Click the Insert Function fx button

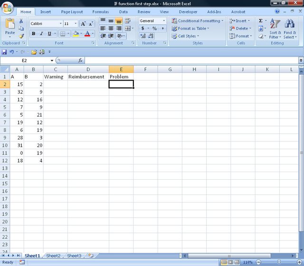[x=80, y=60]
